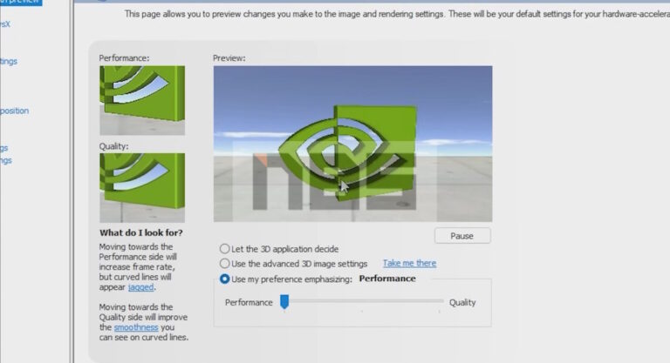Open the sidebar item ending in 'position'

point(14,111)
